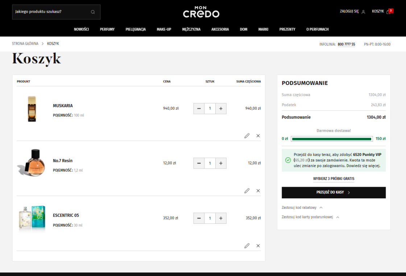Click the PRZEJDŹ DO KASY button

click(333, 193)
